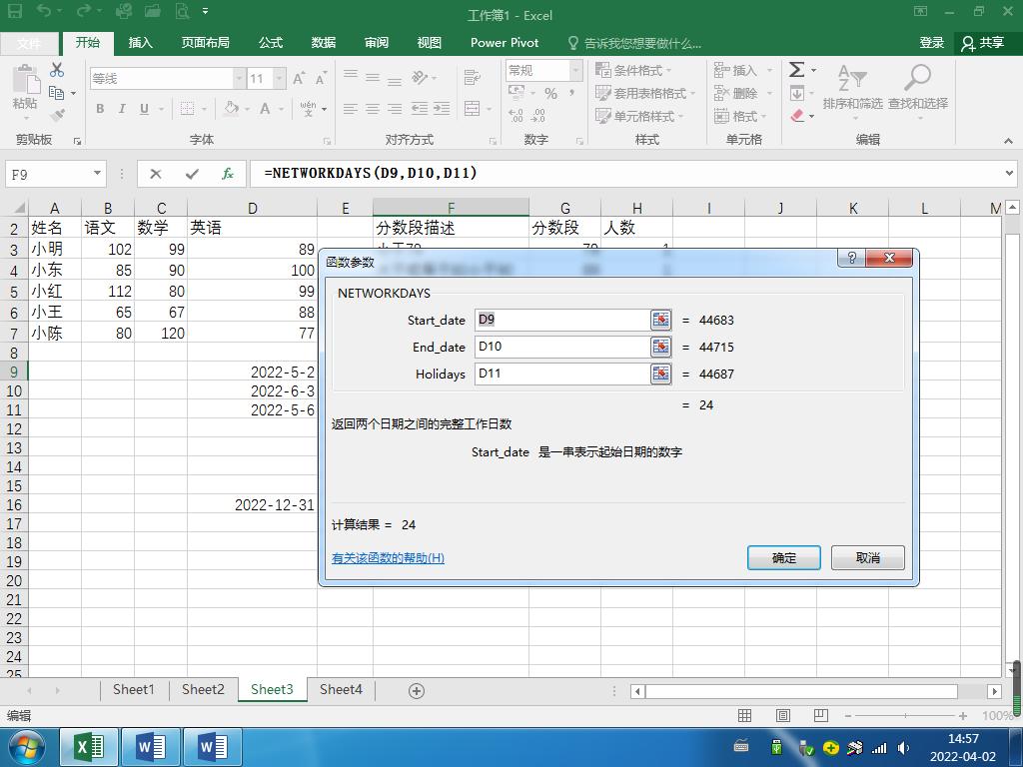
Task: Click the Start_date range selector icon
Action: click(x=660, y=320)
